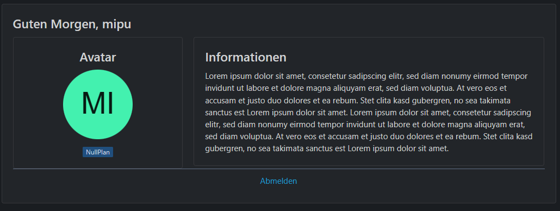Select the username mipu in greeting

[116, 24]
